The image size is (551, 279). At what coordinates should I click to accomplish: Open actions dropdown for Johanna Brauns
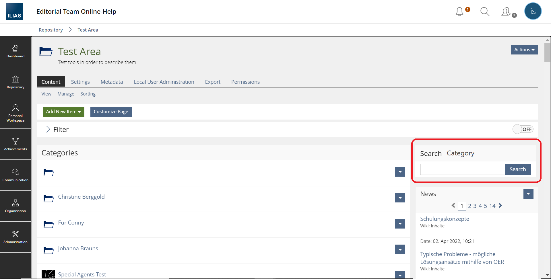pyautogui.click(x=400, y=249)
